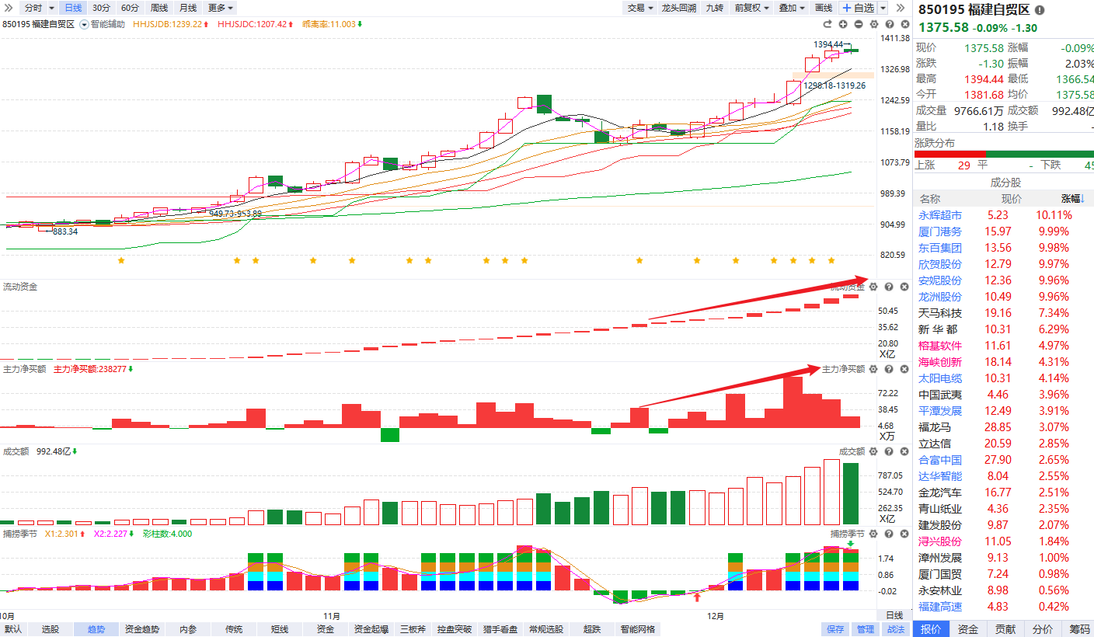Open the 叠加 overlay dropdown

point(792,8)
